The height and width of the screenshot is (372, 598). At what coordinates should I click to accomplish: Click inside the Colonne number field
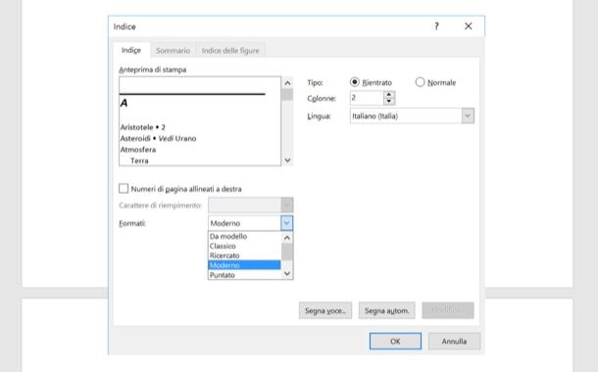(x=366, y=98)
